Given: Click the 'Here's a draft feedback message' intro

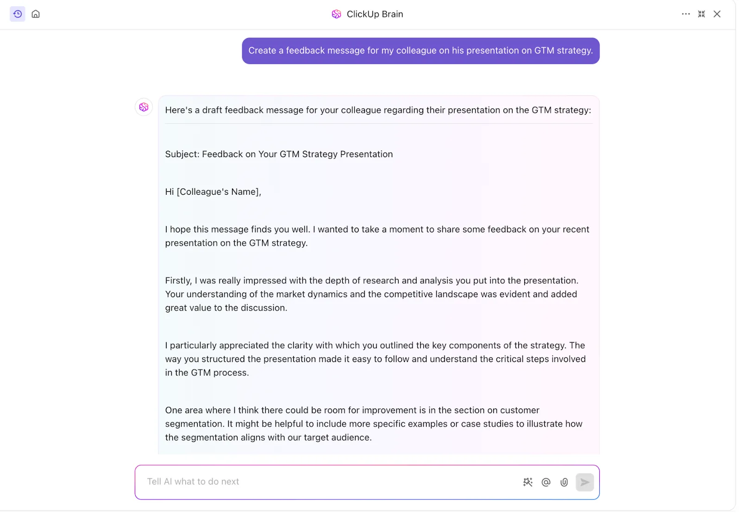Looking at the screenshot, I should pyautogui.click(x=378, y=110).
